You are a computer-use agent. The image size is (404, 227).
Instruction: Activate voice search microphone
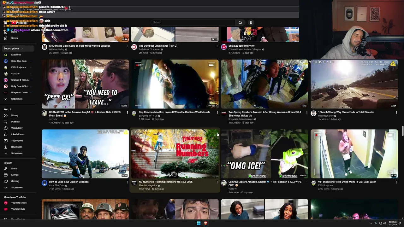pos(251,22)
